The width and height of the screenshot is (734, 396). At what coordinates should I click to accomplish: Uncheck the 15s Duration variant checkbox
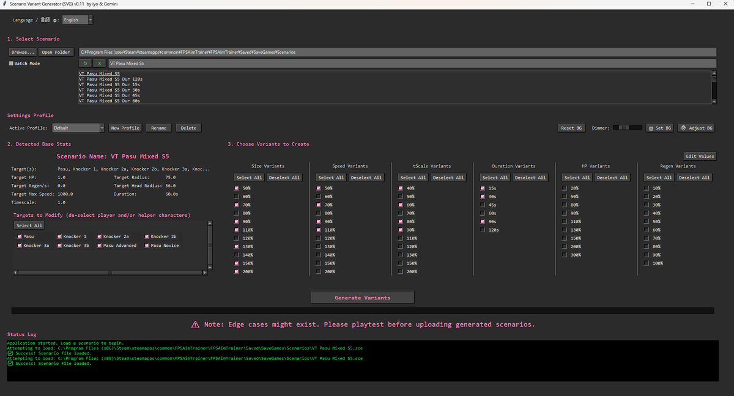click(483, 188)
